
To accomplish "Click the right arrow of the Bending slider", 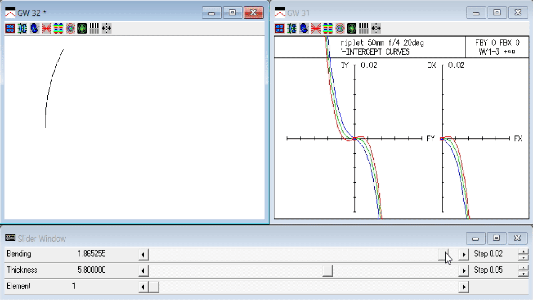I will tap(463, 254).
